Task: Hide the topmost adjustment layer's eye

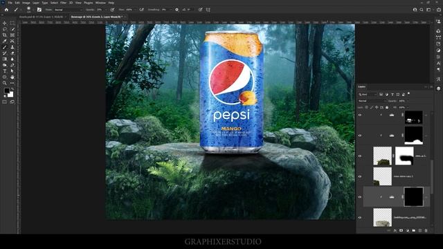Action: (x=360, y=115)
